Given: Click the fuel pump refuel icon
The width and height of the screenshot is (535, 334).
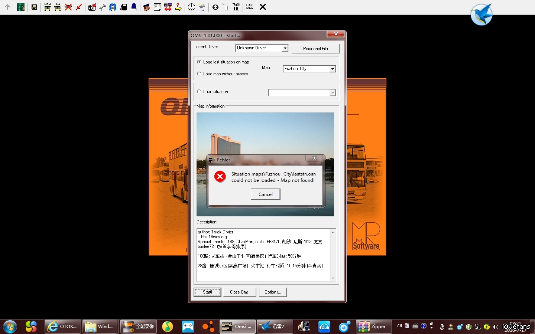Looking at the screenshot, I should pos(124,7).
